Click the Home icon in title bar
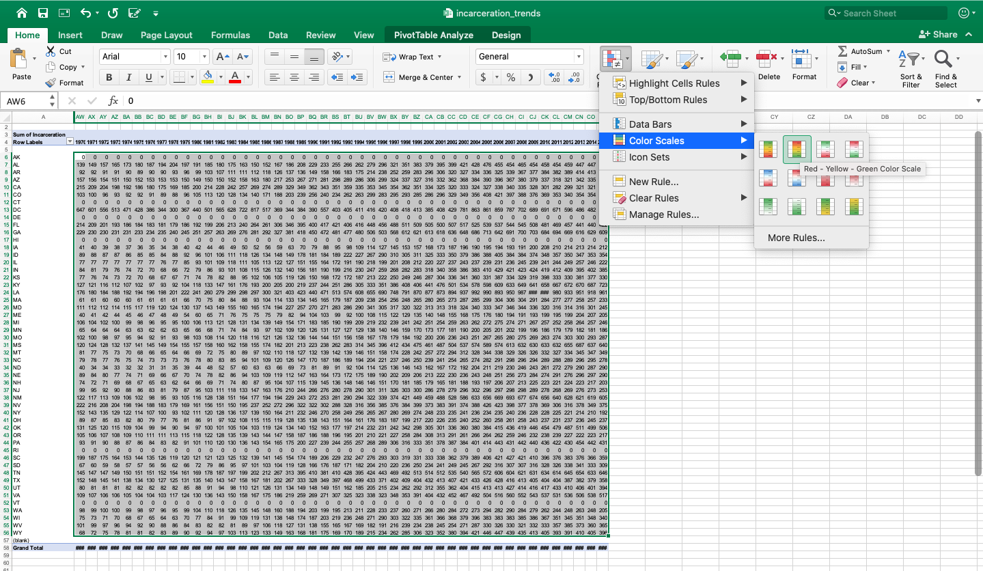This screenshot has height=571, width=983. (x=21, y=13)
